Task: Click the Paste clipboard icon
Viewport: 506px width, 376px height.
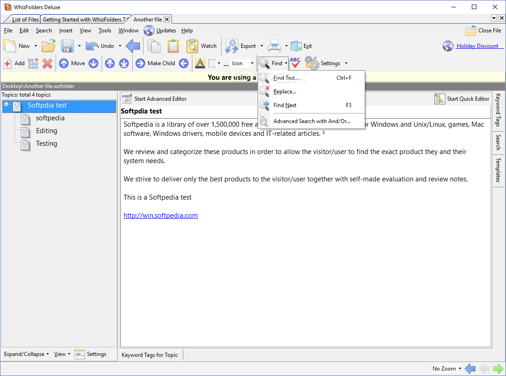Action: [173, 46]
